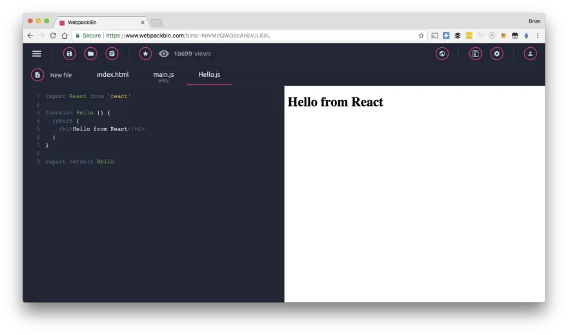Click the yellow extension icon

[469, 36]
